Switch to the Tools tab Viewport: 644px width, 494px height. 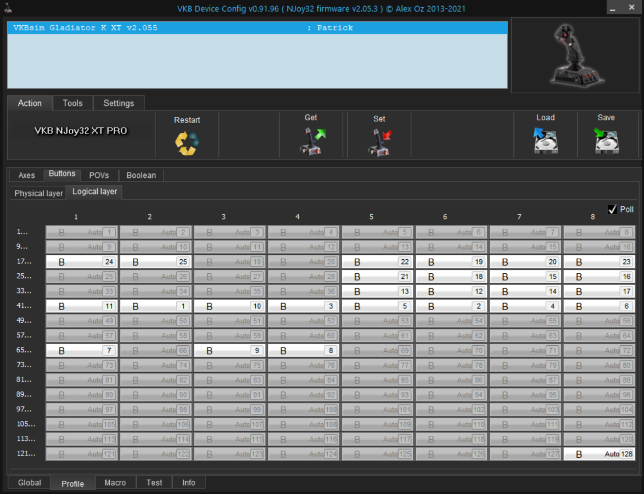click(x=72, y=103)
